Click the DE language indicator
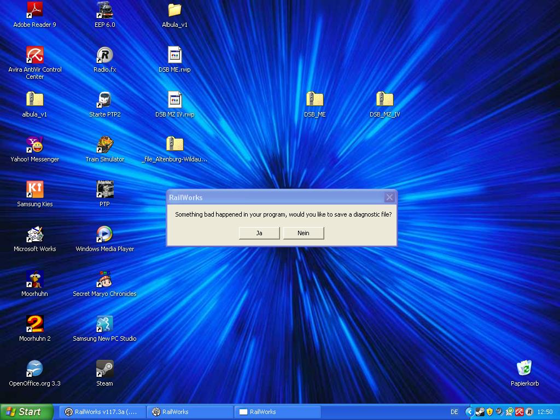Image resolution: width=560 pixels, height=420 pixels. coord(454,412)
